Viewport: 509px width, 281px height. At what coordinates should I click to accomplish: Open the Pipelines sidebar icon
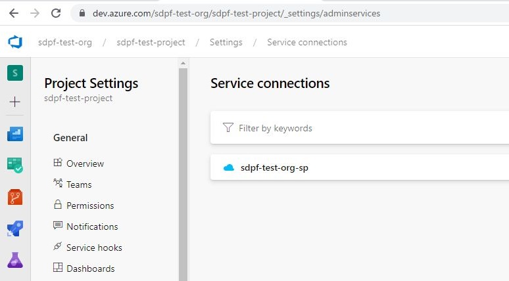pos(15,228)
